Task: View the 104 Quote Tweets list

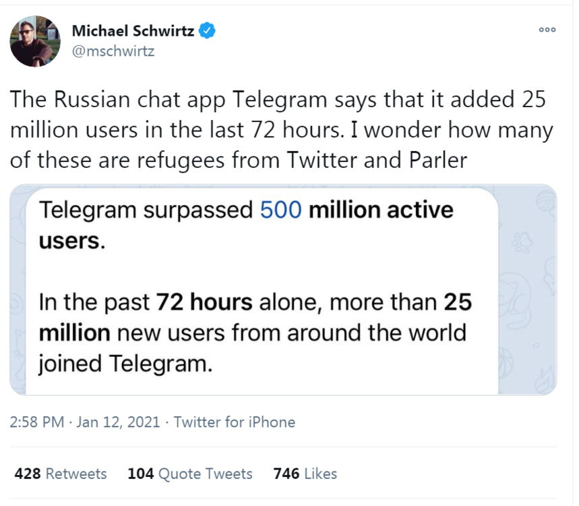Action: pos(189,474)
